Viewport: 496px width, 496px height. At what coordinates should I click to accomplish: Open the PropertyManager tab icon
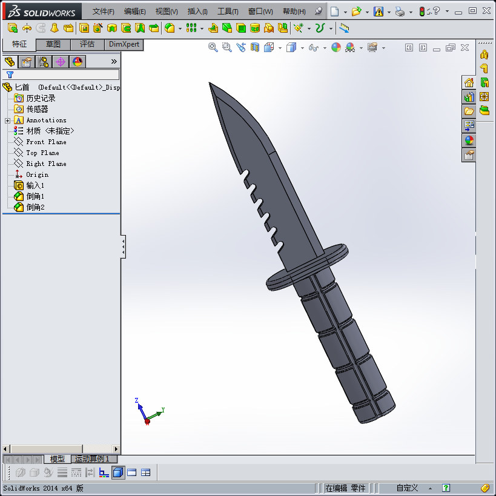coord(27,62)
